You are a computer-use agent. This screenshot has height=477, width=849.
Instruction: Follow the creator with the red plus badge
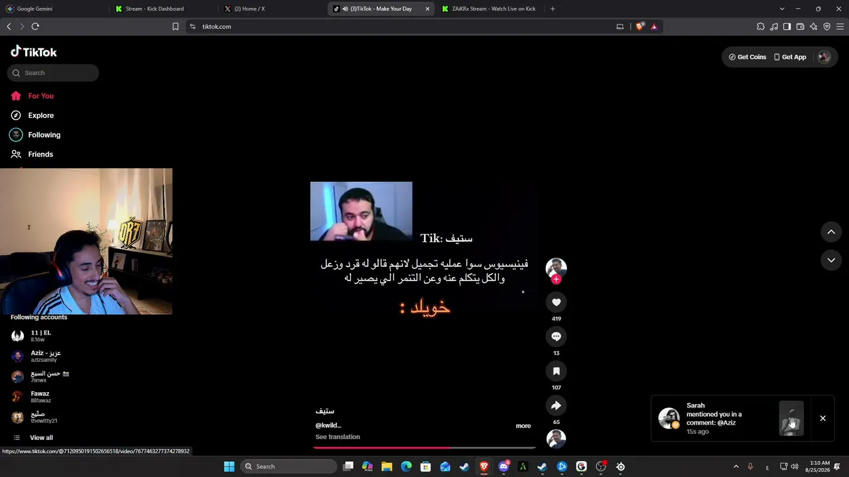(x=556, y=280)
